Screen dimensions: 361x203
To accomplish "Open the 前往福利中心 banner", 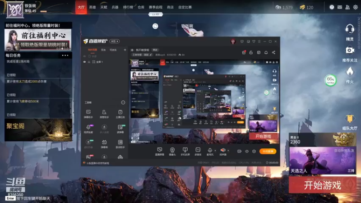I will coord(38,40).
